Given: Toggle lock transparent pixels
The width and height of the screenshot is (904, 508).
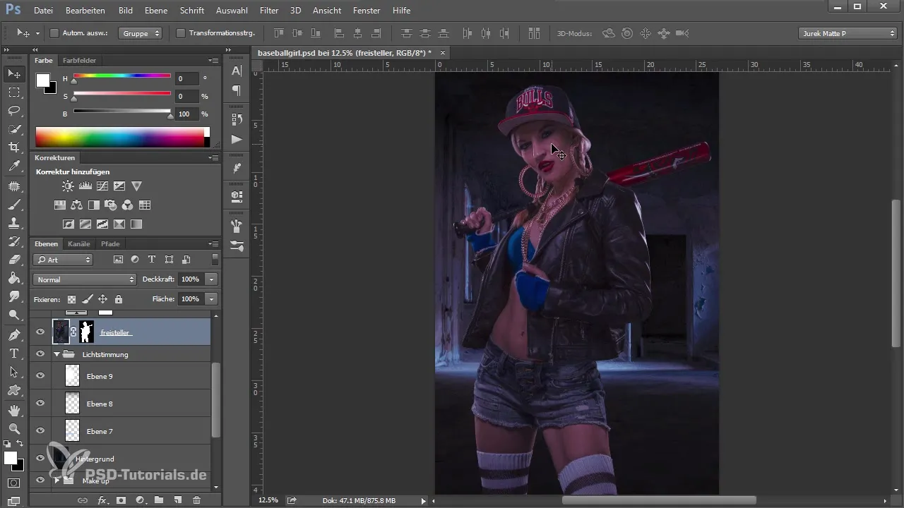Looking at the screenshot, I should point(71,299).
